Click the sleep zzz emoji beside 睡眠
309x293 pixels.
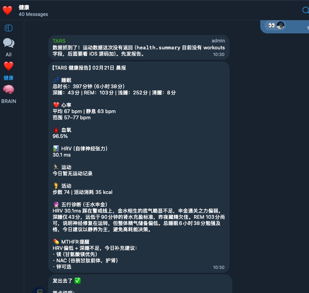pyautogui.click(x=56, y=80)
